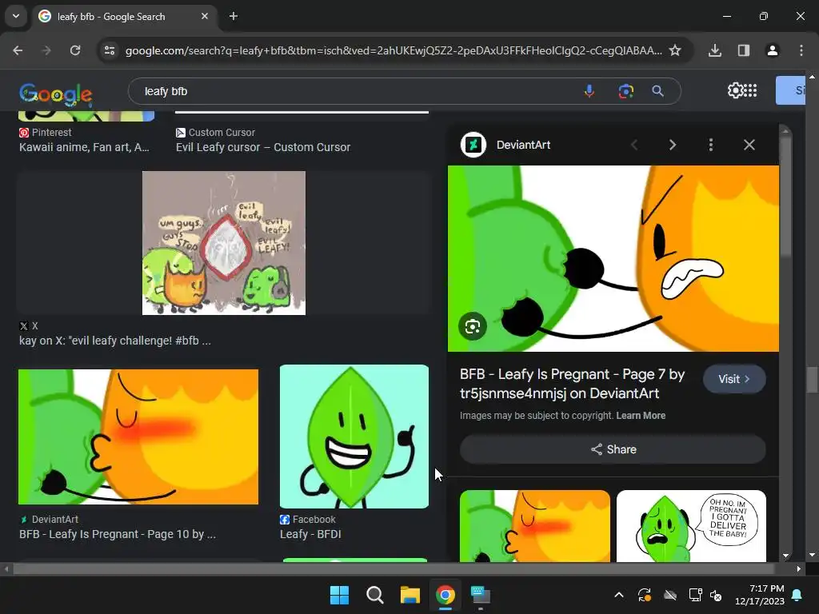Click the Visit button

[734, 379]
